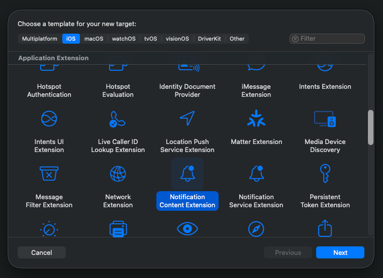The image size is (383, 278).
Task: Select the share arrow icon template
Action: (x=325, y=228)
